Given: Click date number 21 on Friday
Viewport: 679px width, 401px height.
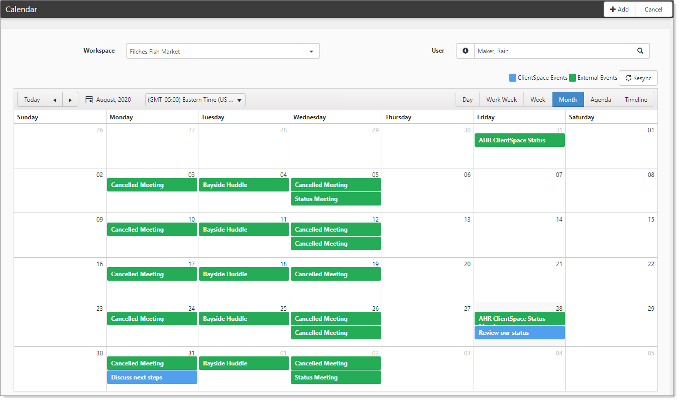Looking at the screenshot, I should tap(559, 264).
